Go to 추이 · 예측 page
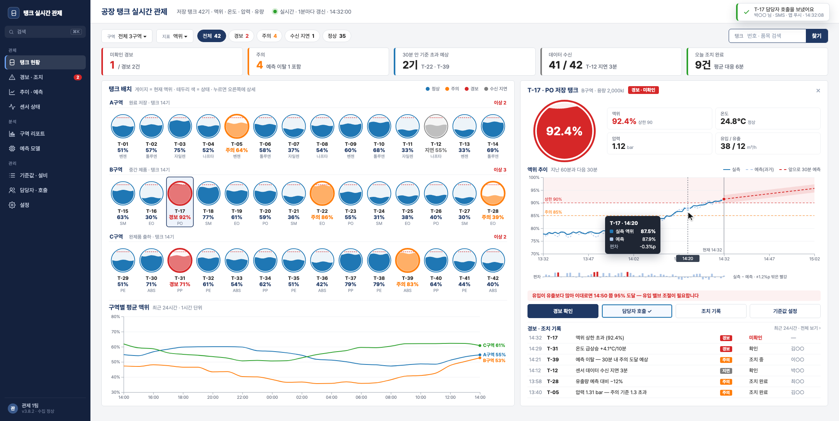The height and width of the screenshot is (421, 839). point(45,92)
